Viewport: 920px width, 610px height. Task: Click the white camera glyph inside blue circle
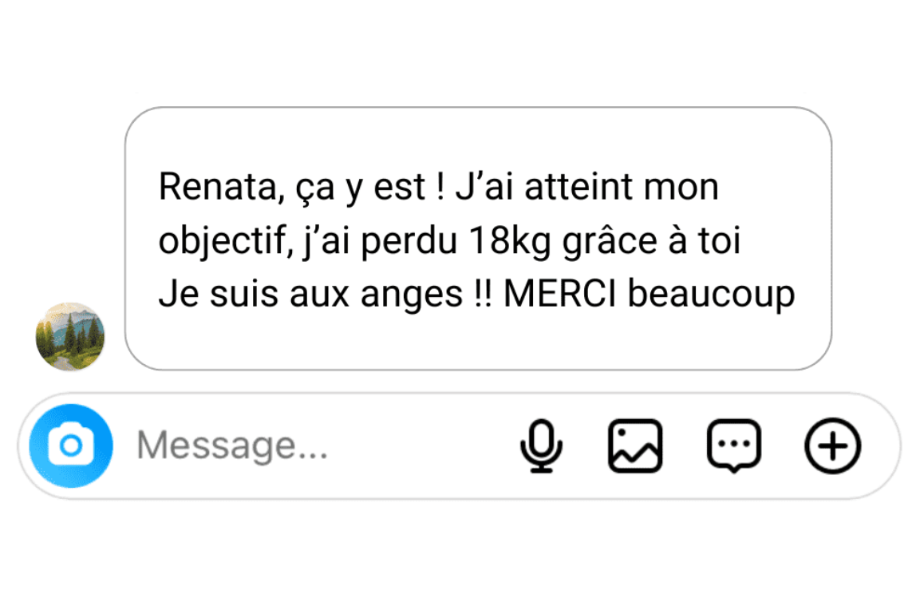point(71,445)
